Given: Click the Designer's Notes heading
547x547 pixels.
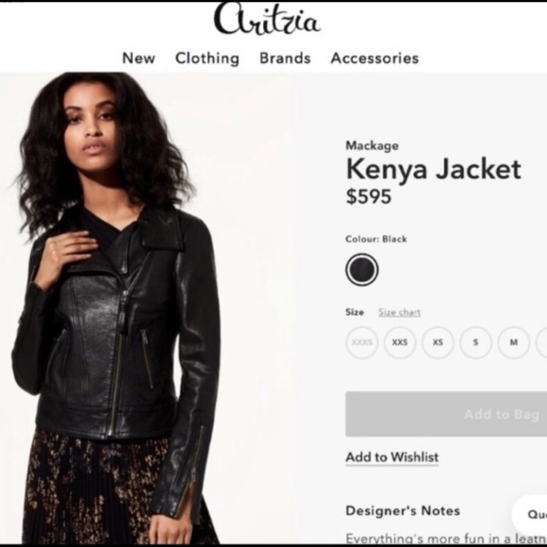Looking at the screenshot, I should click(403, 511).
